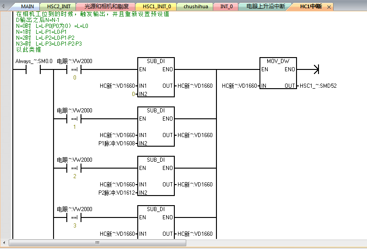Image resolution: width=367 pixels, height=249 pixels.
Task: Select the ==I compare contact with value 1
Action: click(74, 119)
